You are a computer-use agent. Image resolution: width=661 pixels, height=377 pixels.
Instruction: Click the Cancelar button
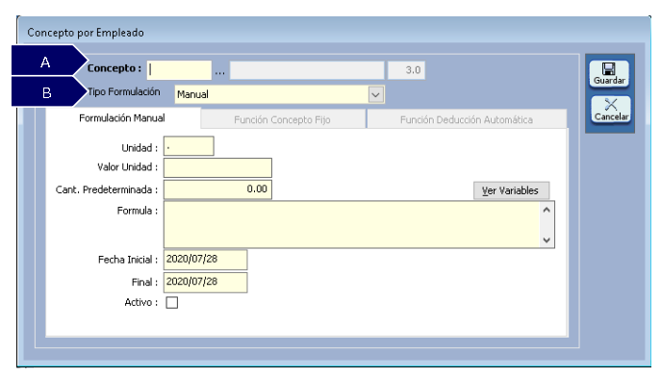point(611,110)
